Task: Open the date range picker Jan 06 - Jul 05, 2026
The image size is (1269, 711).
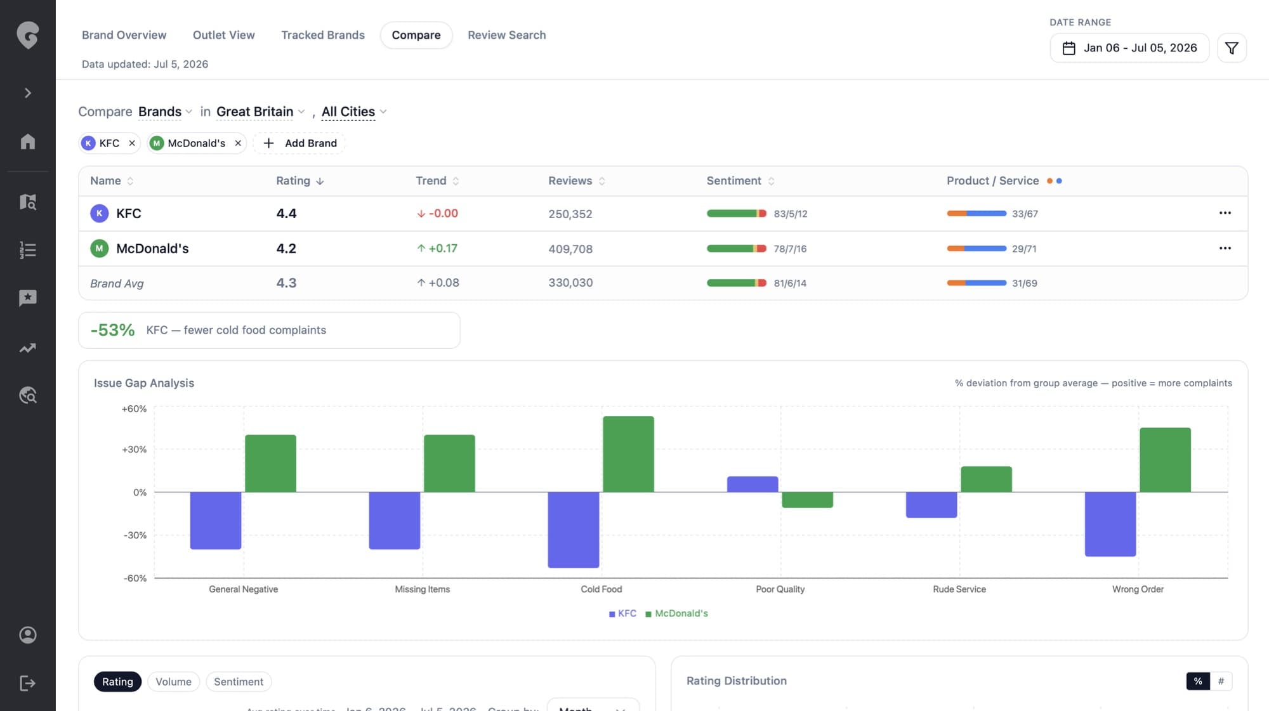Action: (x=1129, y=48)
